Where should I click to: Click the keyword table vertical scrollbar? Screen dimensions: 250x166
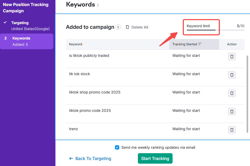[247, 94]
